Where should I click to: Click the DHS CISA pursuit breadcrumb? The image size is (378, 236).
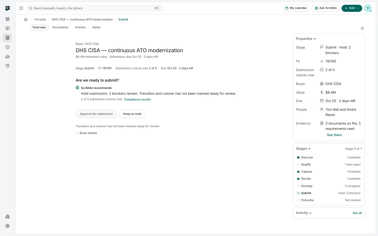[82, 19]
